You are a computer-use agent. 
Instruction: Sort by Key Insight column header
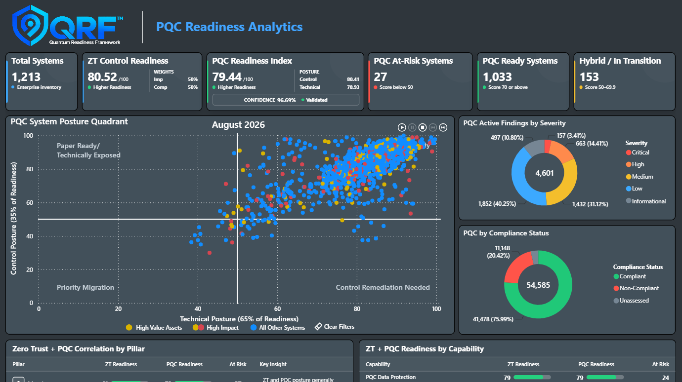pos(273,364)
